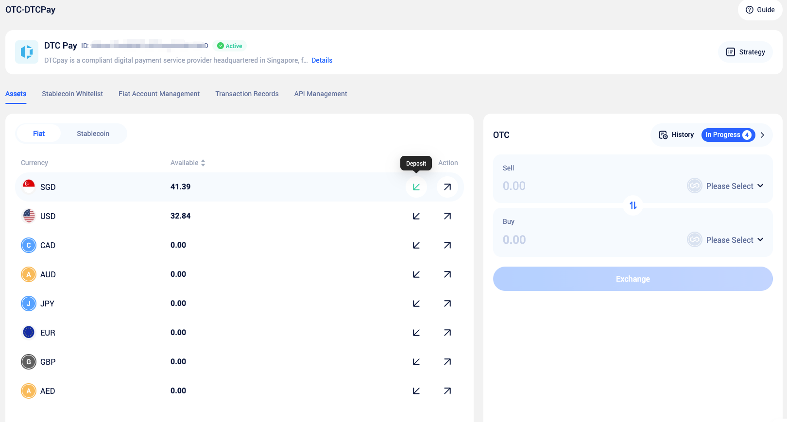Open the Transaction Records tab

247,94
